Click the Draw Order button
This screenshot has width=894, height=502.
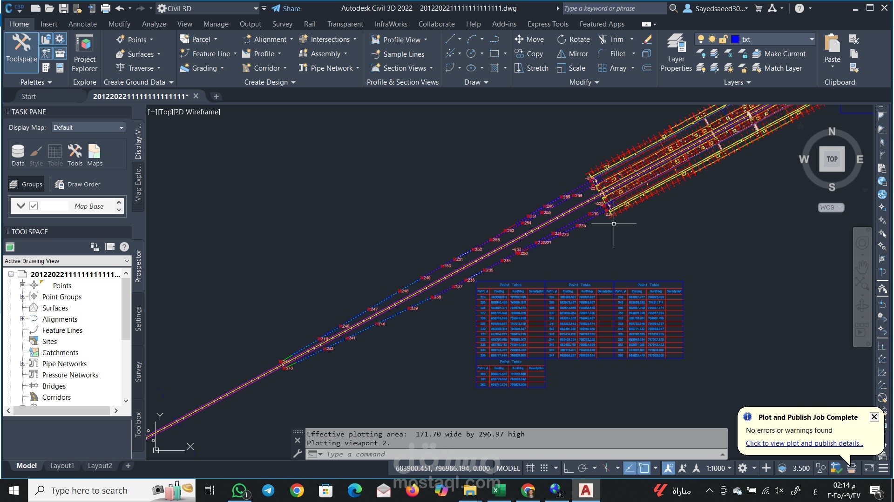[x=77, y=184]
